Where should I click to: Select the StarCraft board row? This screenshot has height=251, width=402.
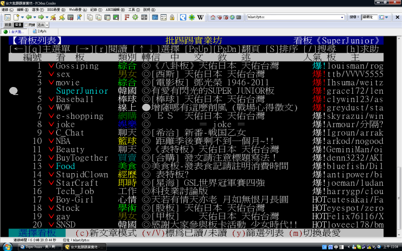tap(196, 183)
